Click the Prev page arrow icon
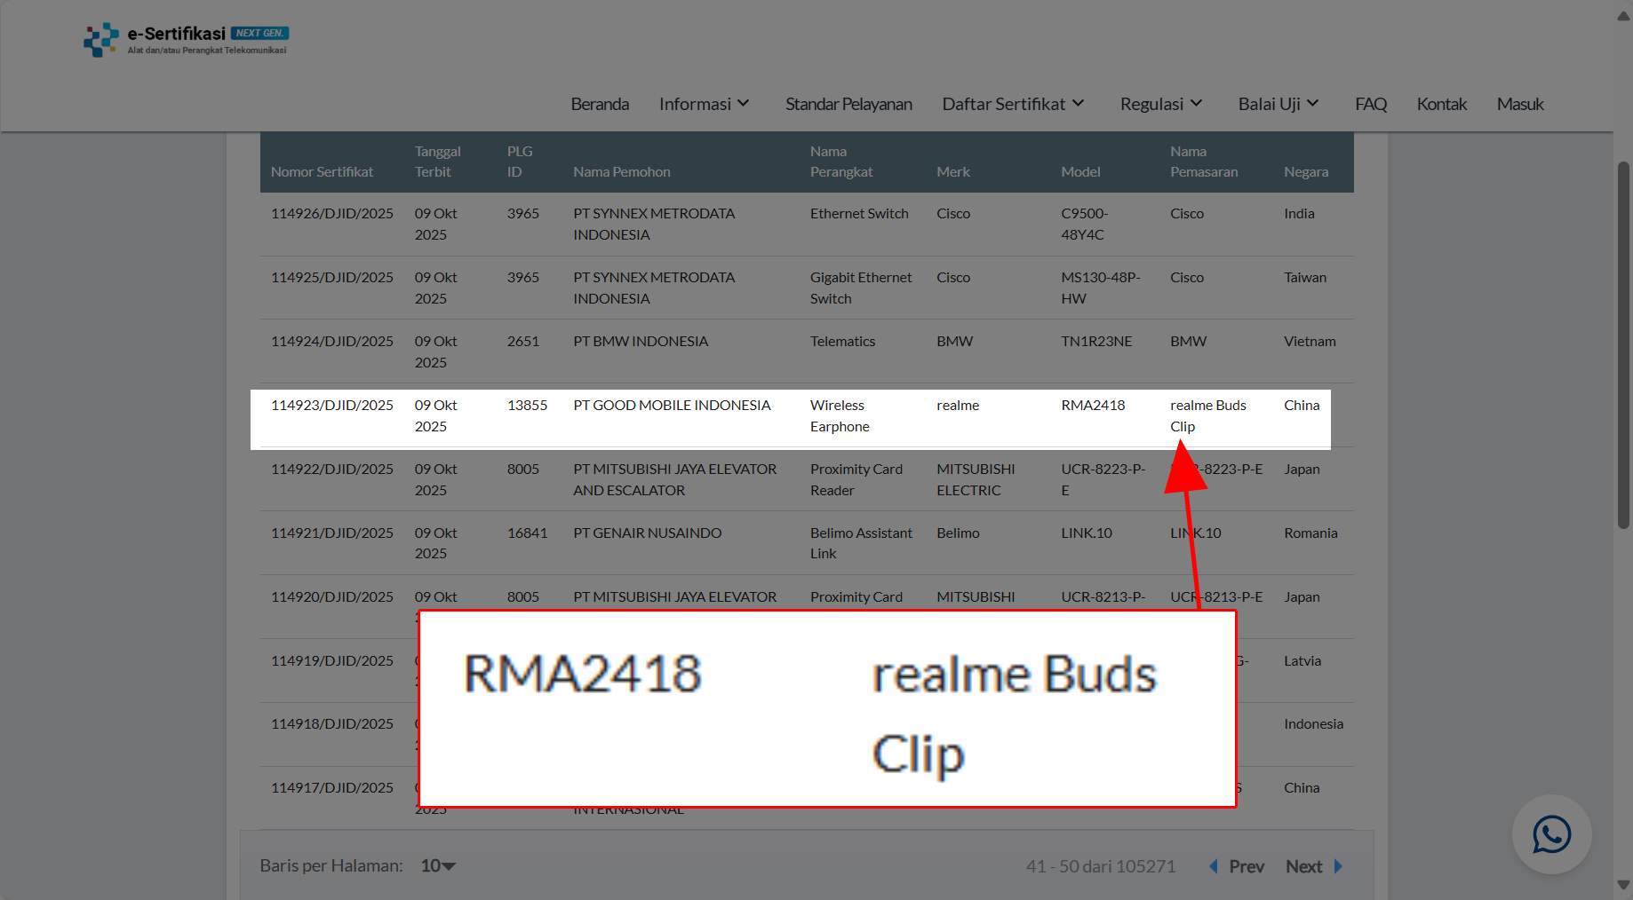1633x900 pixels. (1214, 866)
